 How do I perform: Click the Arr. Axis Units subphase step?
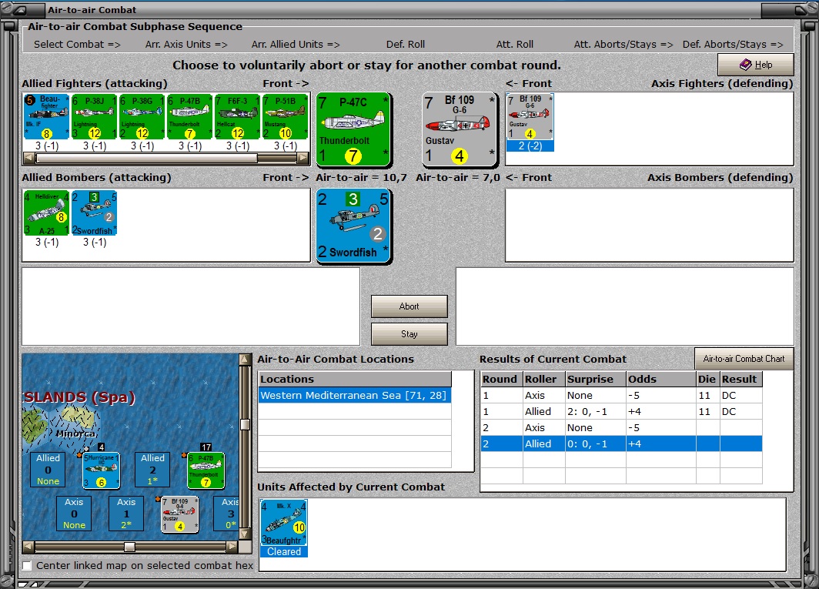[186, 45]
